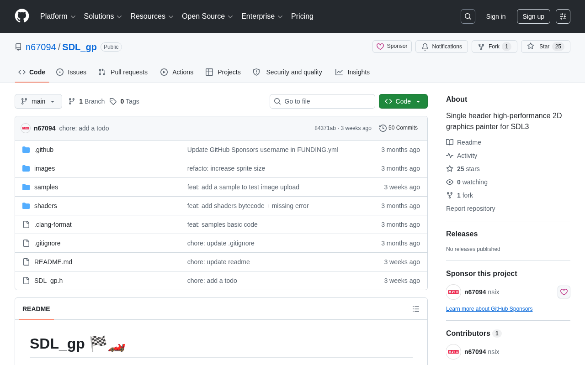This screenshot has width=585, height=365.
Task: Expand the Resources menu
Action: [x=152, y=16]
